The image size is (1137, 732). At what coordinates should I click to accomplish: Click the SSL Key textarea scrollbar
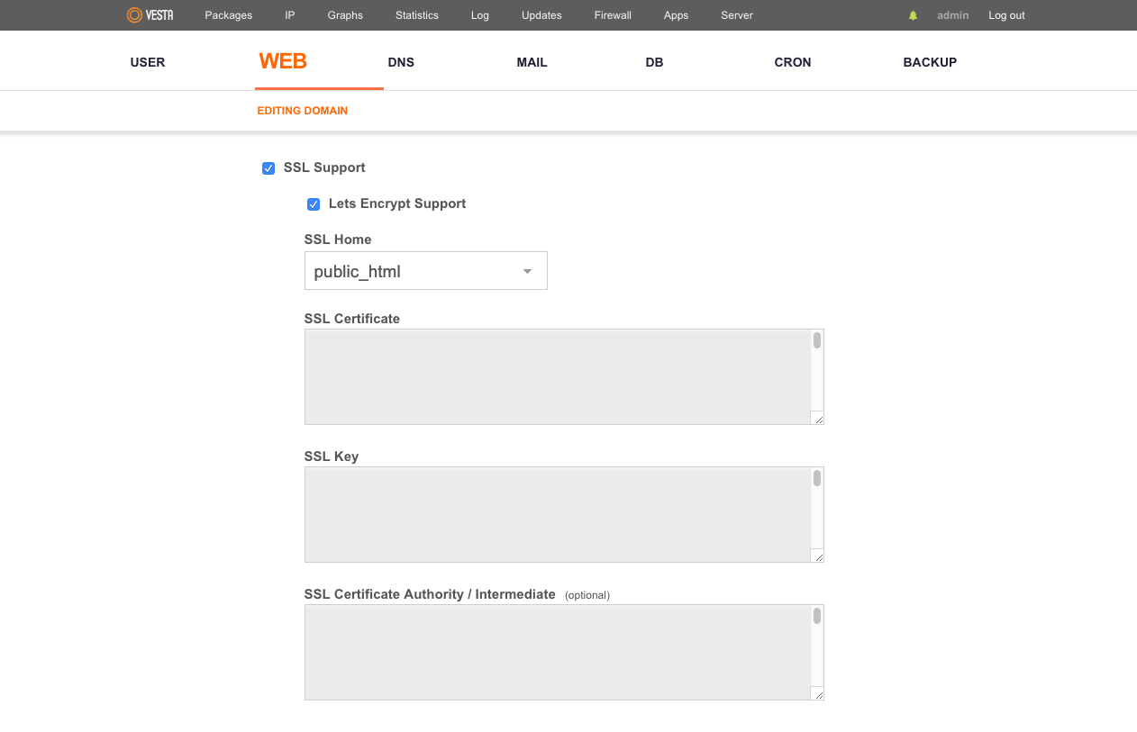[817, 478]
